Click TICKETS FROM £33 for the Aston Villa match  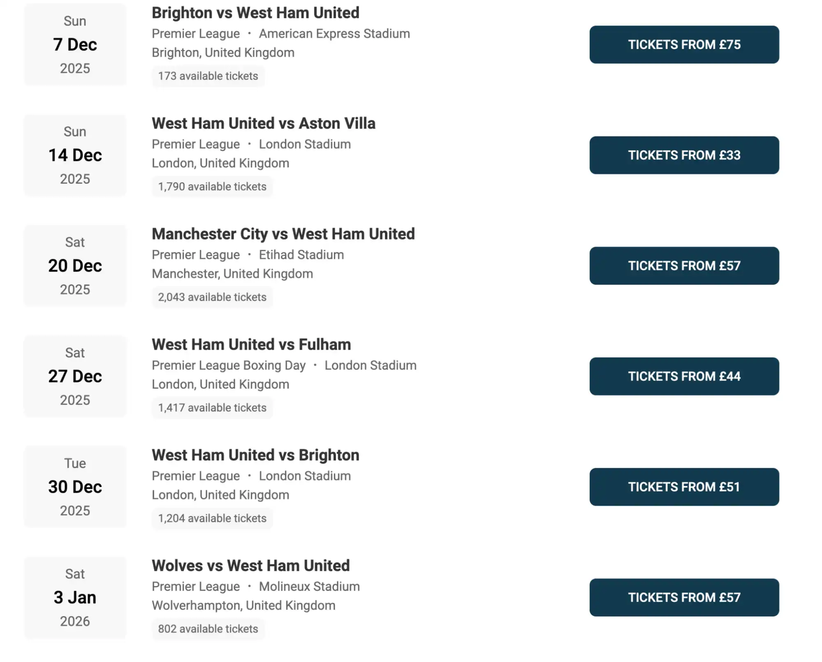[684, 155]
